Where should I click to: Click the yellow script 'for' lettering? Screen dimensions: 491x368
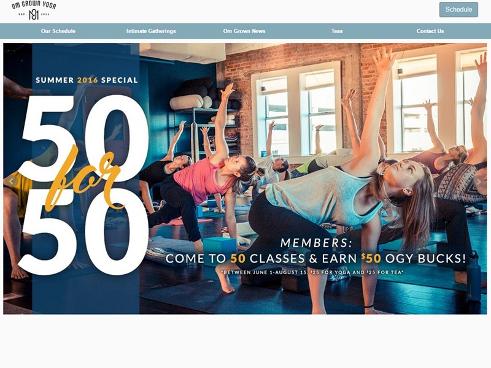point(85,178)
